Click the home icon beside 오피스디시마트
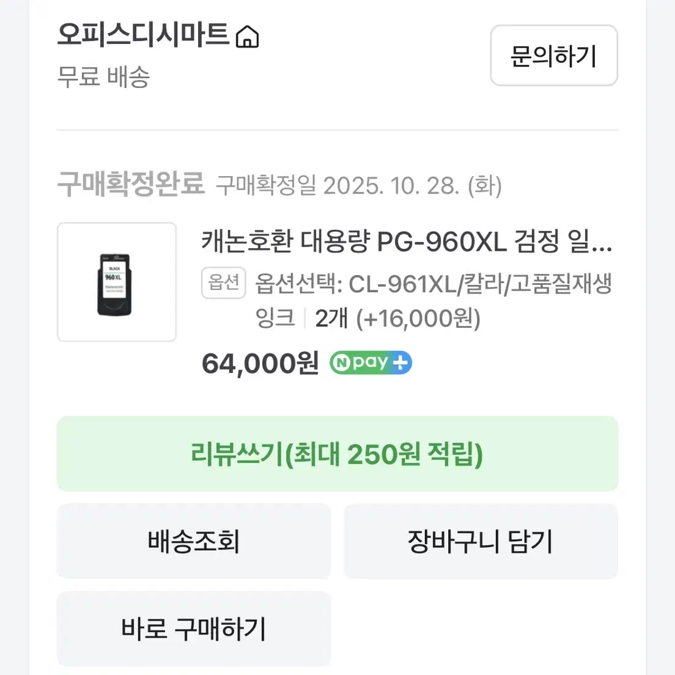The image size is (675, 675). [248, 37]
